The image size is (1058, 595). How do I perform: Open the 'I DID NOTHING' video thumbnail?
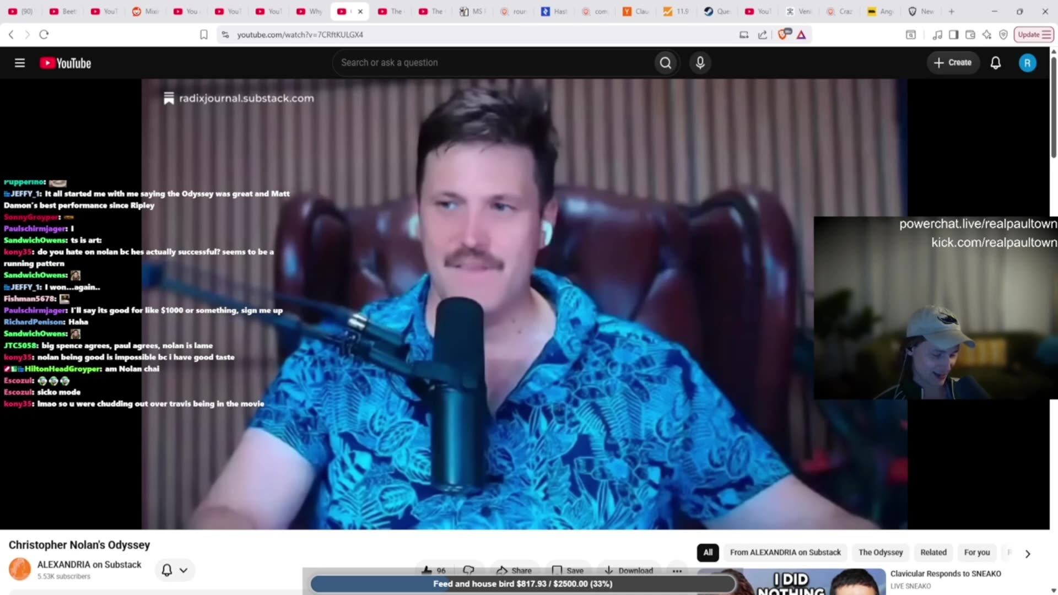pyautogui.click(x=792, y=582)
